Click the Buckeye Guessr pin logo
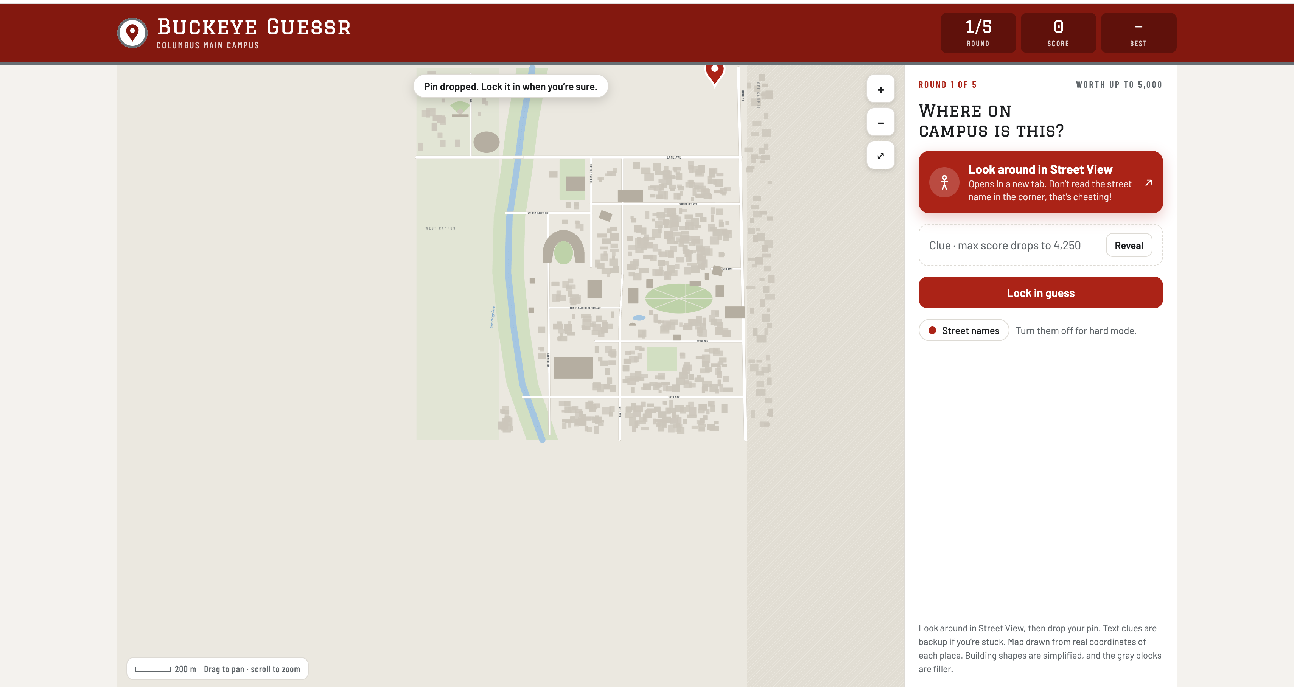This screenshot has width=1294, height=687. coord(132,33)
